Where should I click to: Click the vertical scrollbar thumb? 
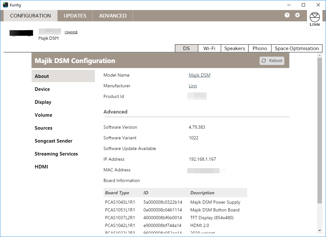pyautogui.click(x=320, y=131)
